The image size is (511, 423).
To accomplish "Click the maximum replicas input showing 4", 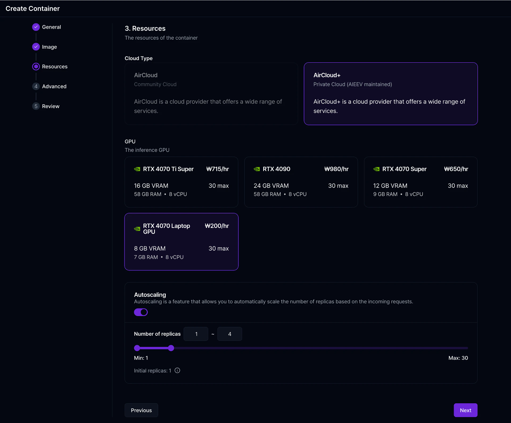I will click(230, 334).
